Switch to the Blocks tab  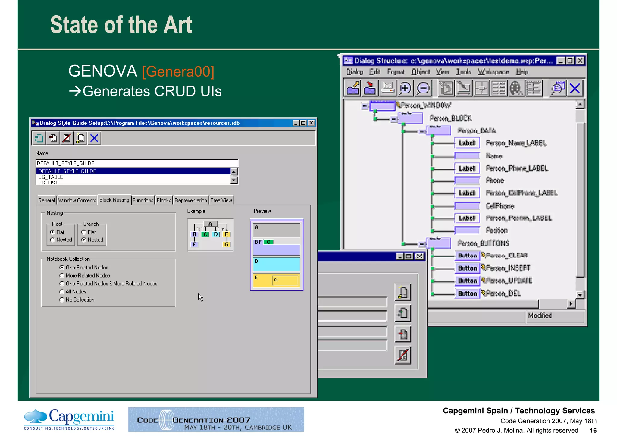[x=164, y=200]
